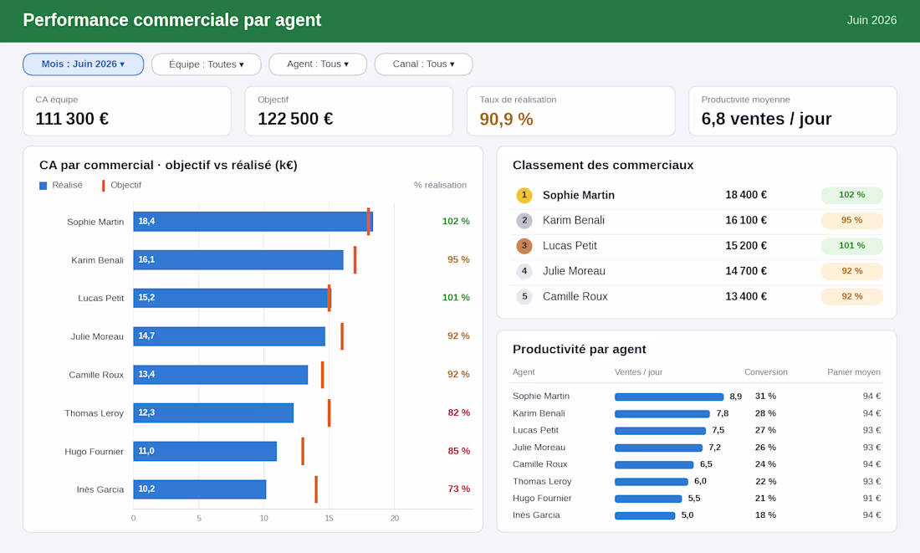Image resolution: width=920 pixels, height=553 pixels.
Task: Click Inès Garcia's ventes / jour progress bar
Action: [645, 515]
